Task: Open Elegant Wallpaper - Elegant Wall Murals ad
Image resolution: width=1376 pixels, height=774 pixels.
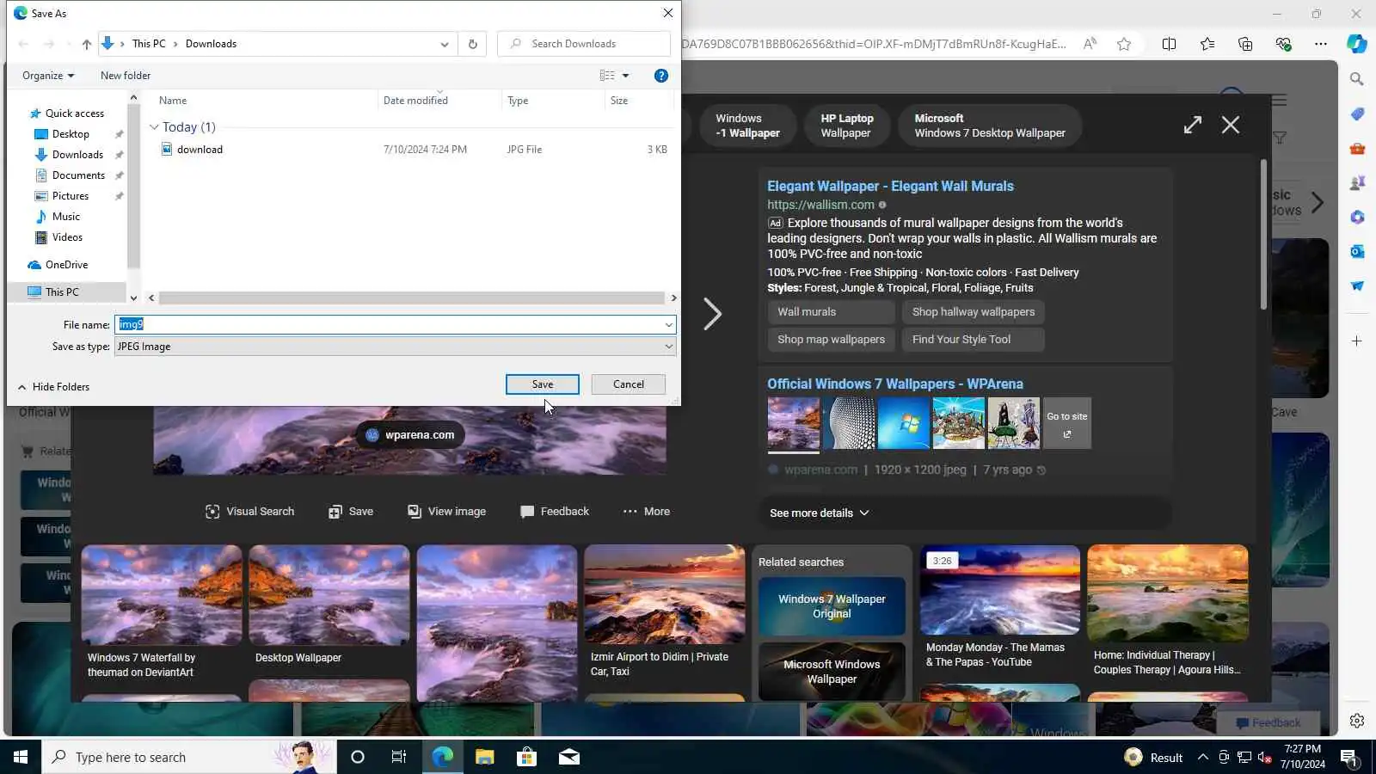Action: click(890, 186)
